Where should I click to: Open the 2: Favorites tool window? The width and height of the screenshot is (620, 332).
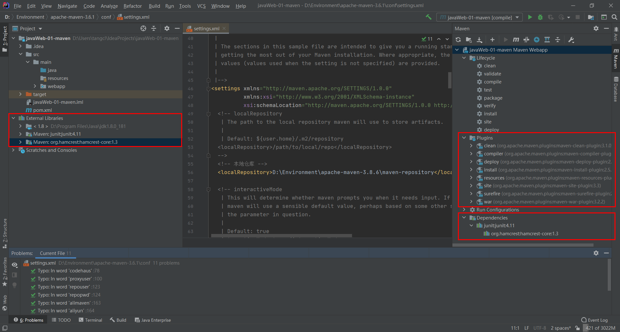point(5,272)
